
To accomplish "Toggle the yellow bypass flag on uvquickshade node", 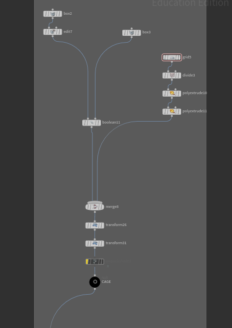I will tap(87, 262).
